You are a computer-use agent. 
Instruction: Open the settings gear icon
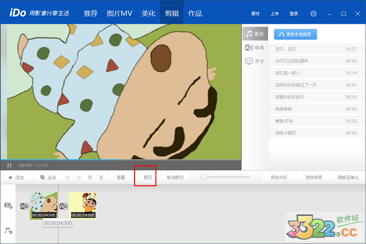point(314,13)
